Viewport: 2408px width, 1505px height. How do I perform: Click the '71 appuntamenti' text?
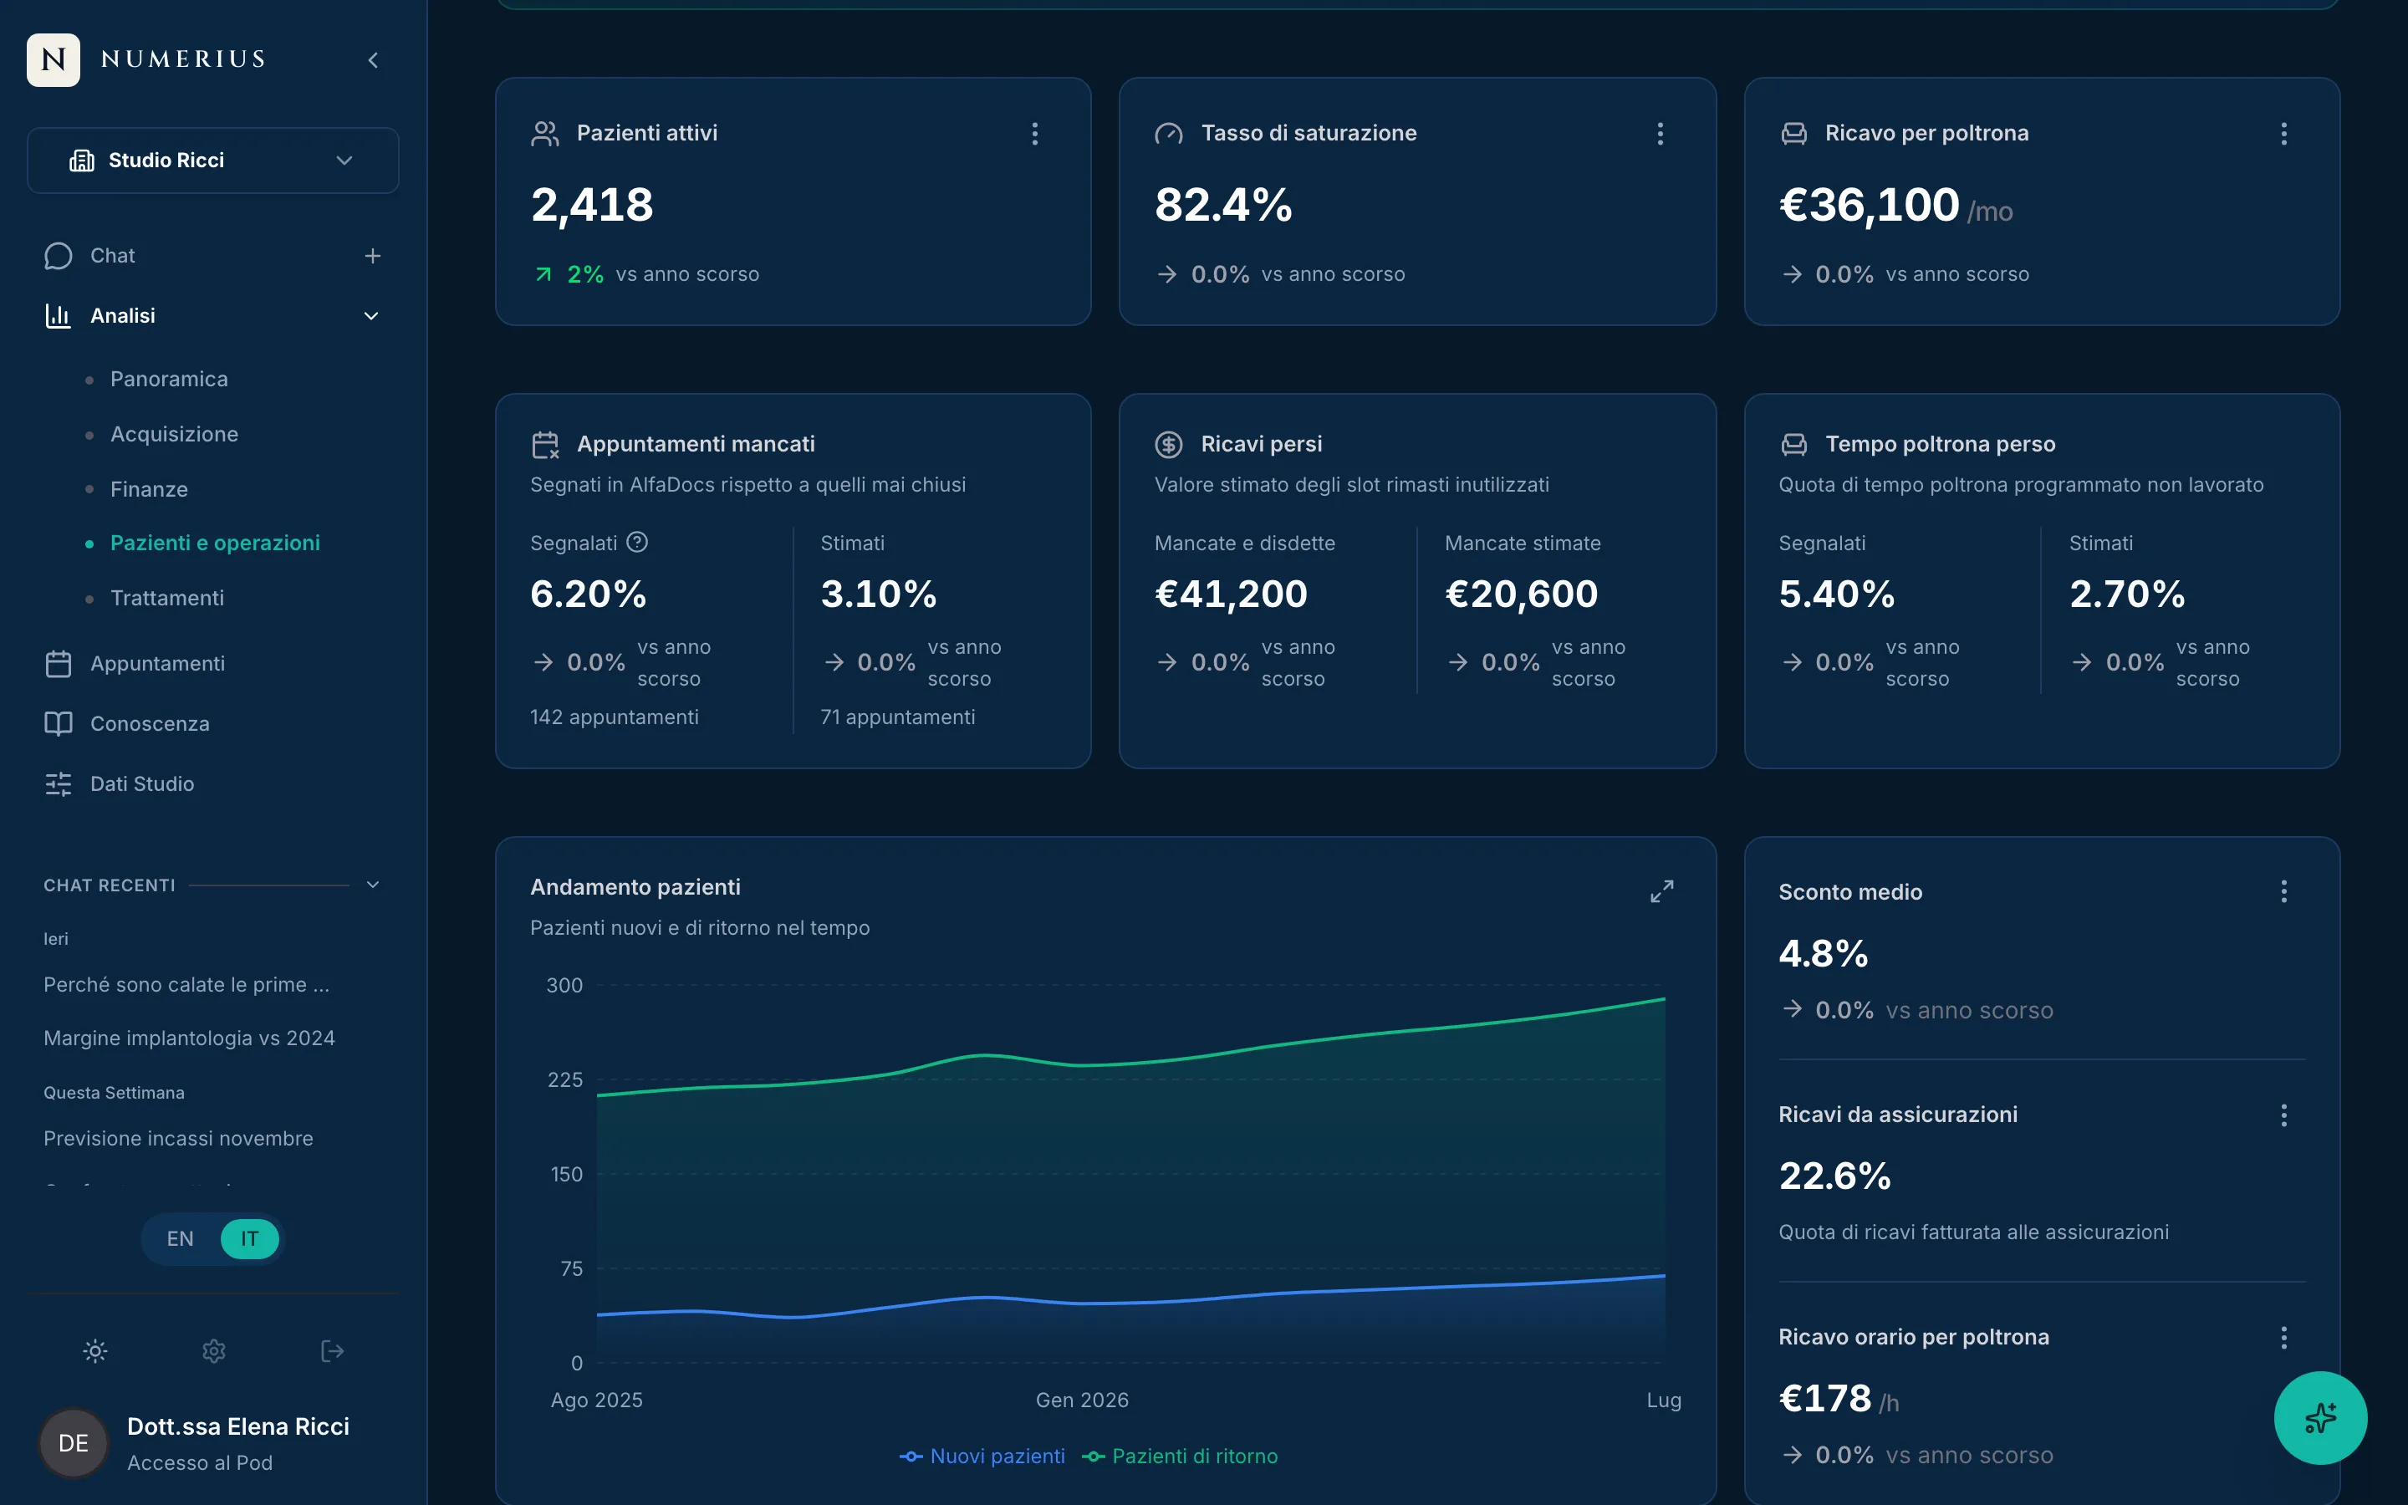(897, 717)
